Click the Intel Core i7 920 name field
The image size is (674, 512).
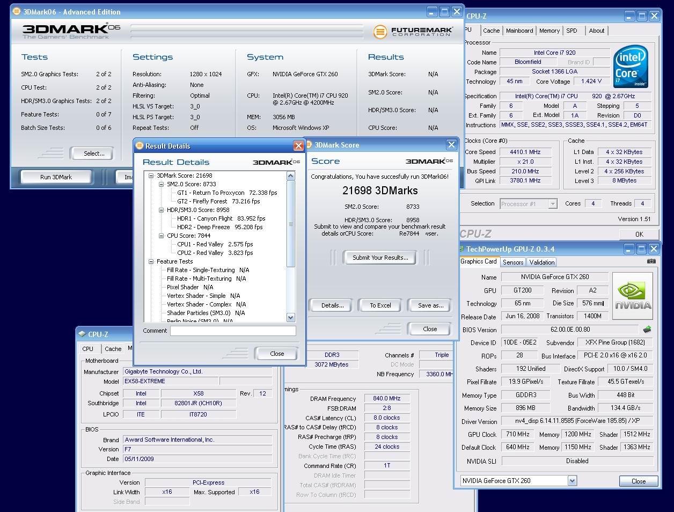(554, 53)
